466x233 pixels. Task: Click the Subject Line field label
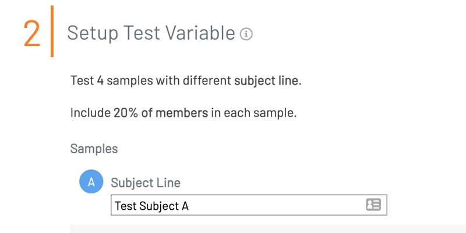(146, 182)
